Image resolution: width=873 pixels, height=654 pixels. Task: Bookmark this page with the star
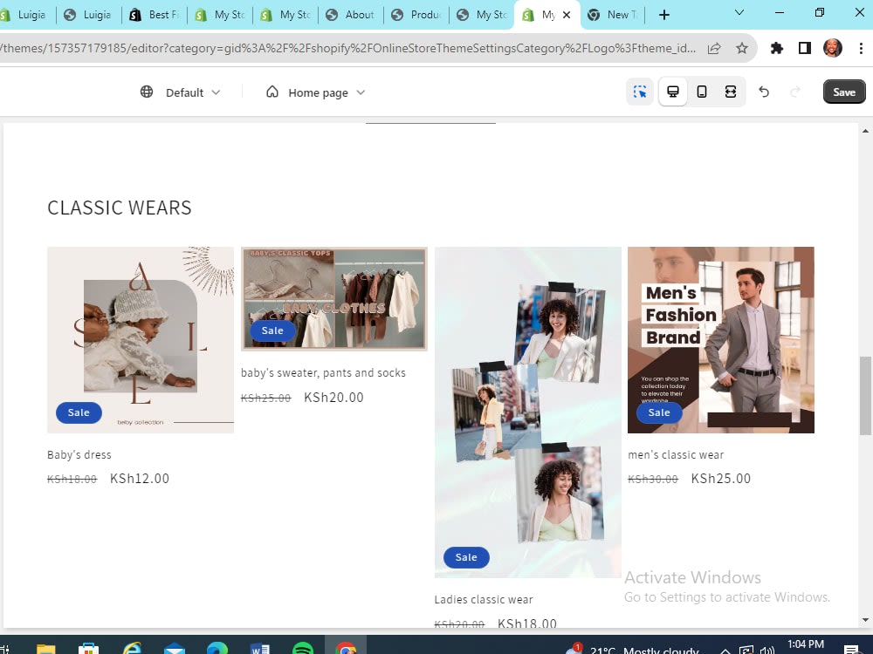(741, 48)
